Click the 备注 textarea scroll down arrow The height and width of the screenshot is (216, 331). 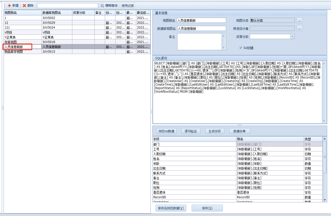click(x=223, y=48)
